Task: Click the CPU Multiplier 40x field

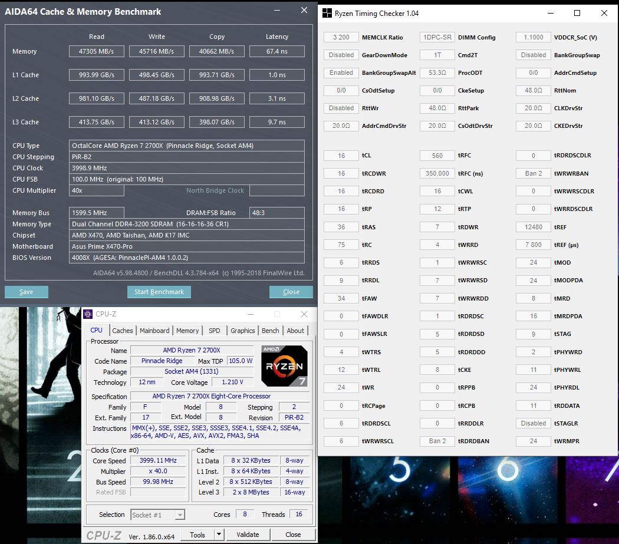Action: pyautogui.click(x=96, y=190)
